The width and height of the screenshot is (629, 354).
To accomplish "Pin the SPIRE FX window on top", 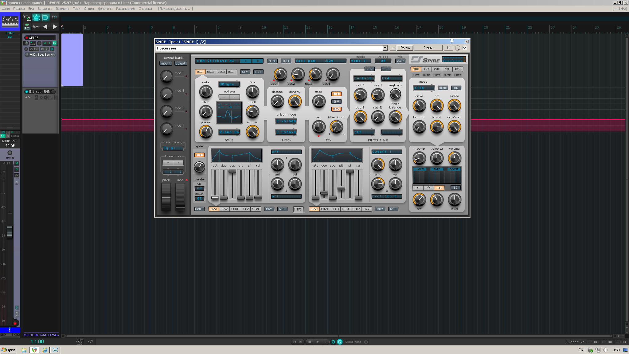I will (x=452, y=41).
